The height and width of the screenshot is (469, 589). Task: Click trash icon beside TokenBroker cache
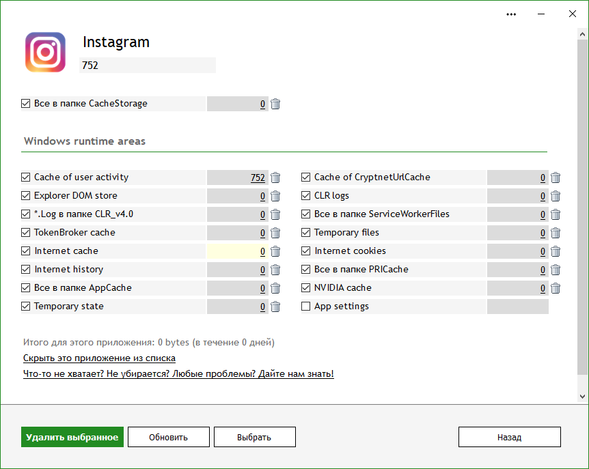pos(275,233)
